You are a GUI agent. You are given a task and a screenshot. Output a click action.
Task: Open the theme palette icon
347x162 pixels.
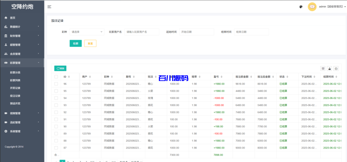click(301, 7)
